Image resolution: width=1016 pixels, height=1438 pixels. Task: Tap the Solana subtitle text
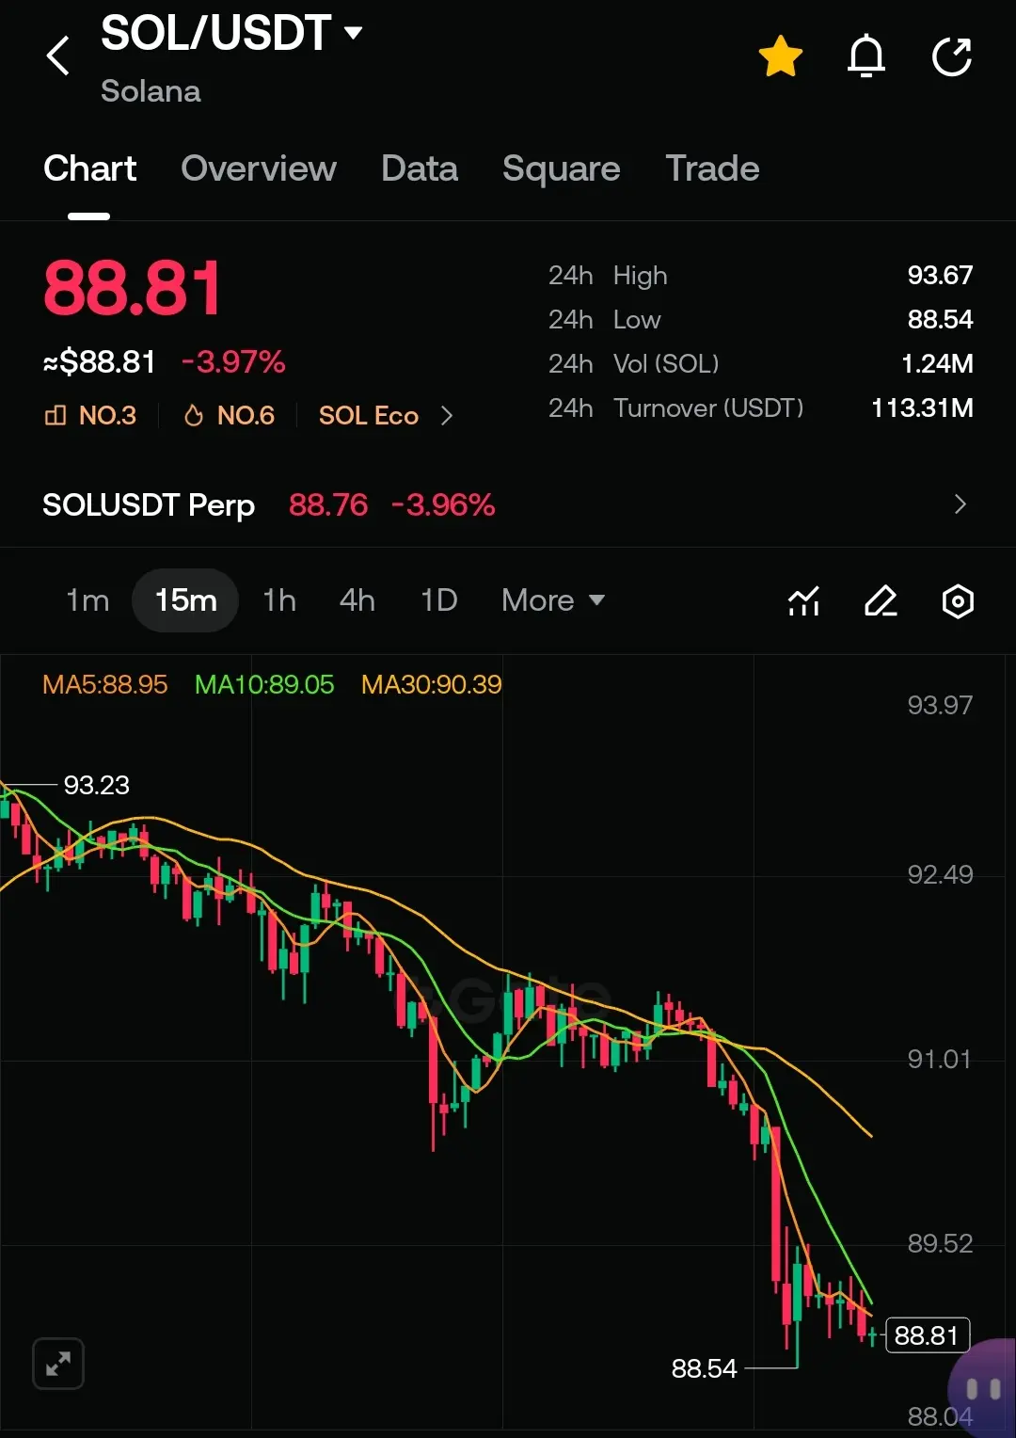(x=151, y=91)
